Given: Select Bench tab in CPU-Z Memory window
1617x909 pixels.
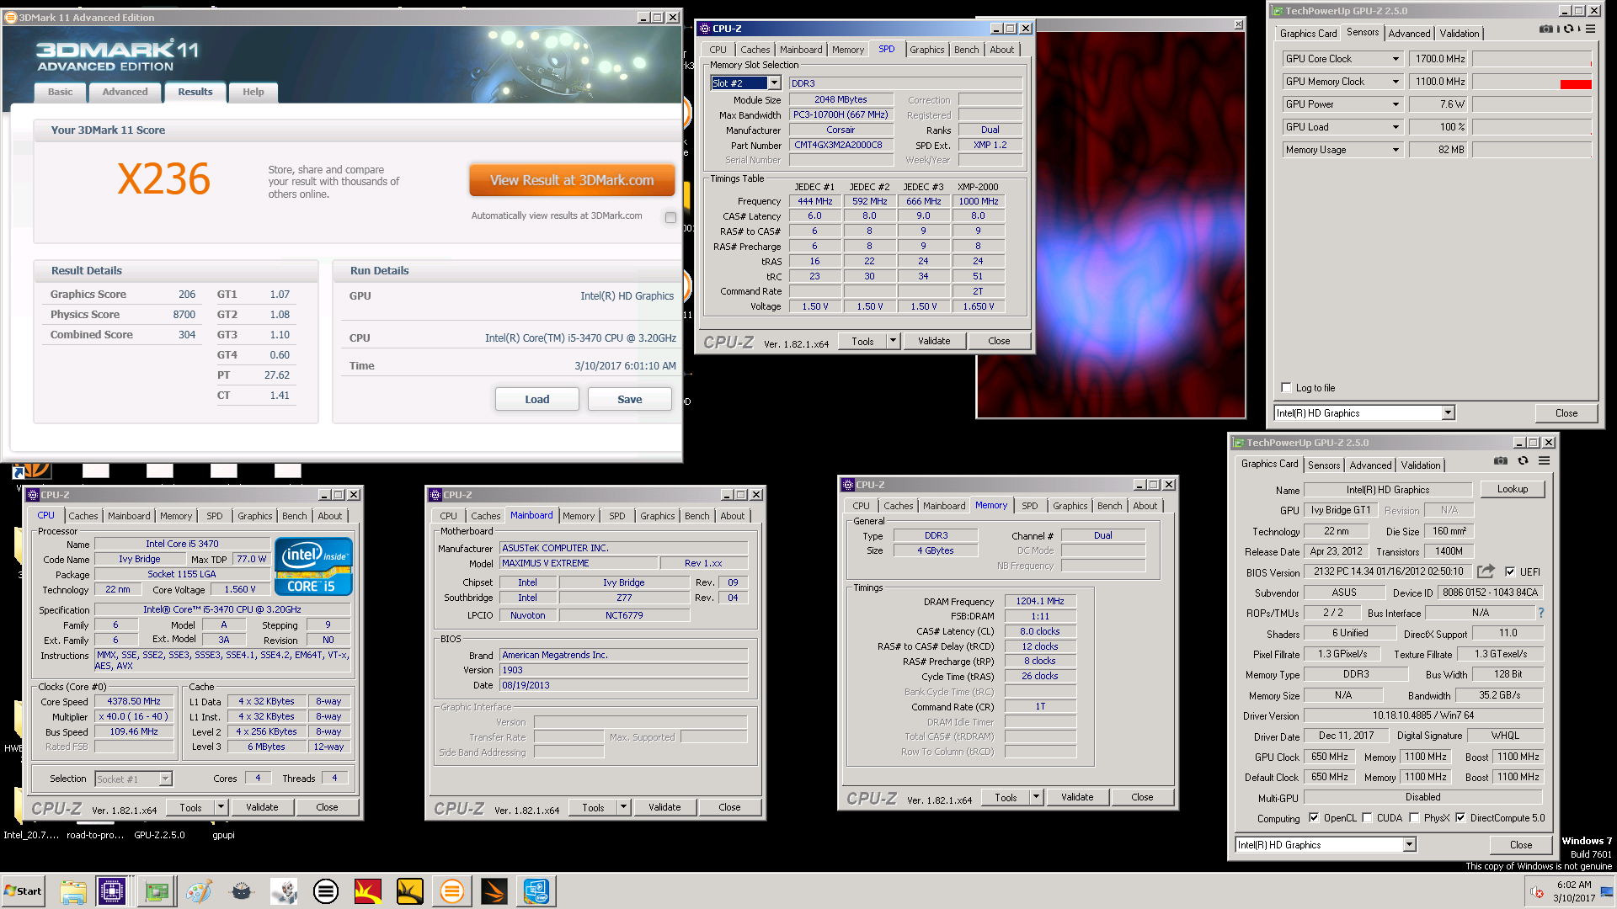Looking at the screenshot, I should click(1109, 506).
